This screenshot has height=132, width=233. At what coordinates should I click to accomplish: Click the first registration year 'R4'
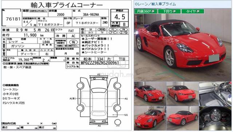pos(26,22)
